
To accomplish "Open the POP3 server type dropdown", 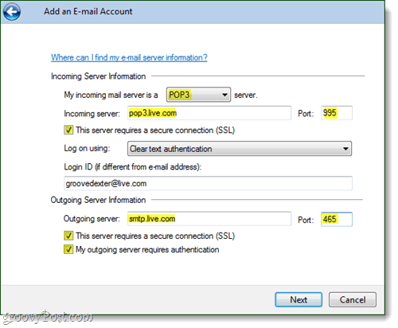I will pos(198,95).
